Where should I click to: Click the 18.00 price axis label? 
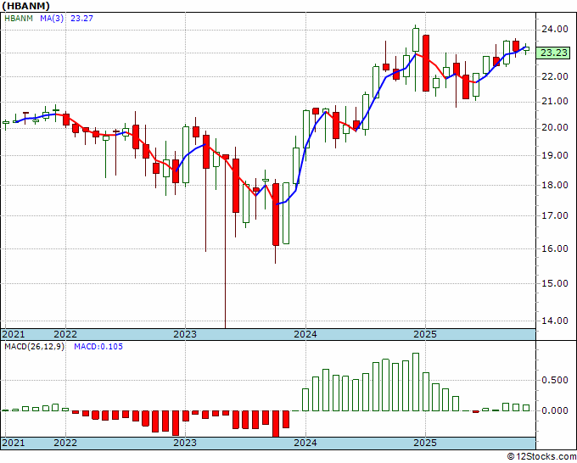[555, 185]
